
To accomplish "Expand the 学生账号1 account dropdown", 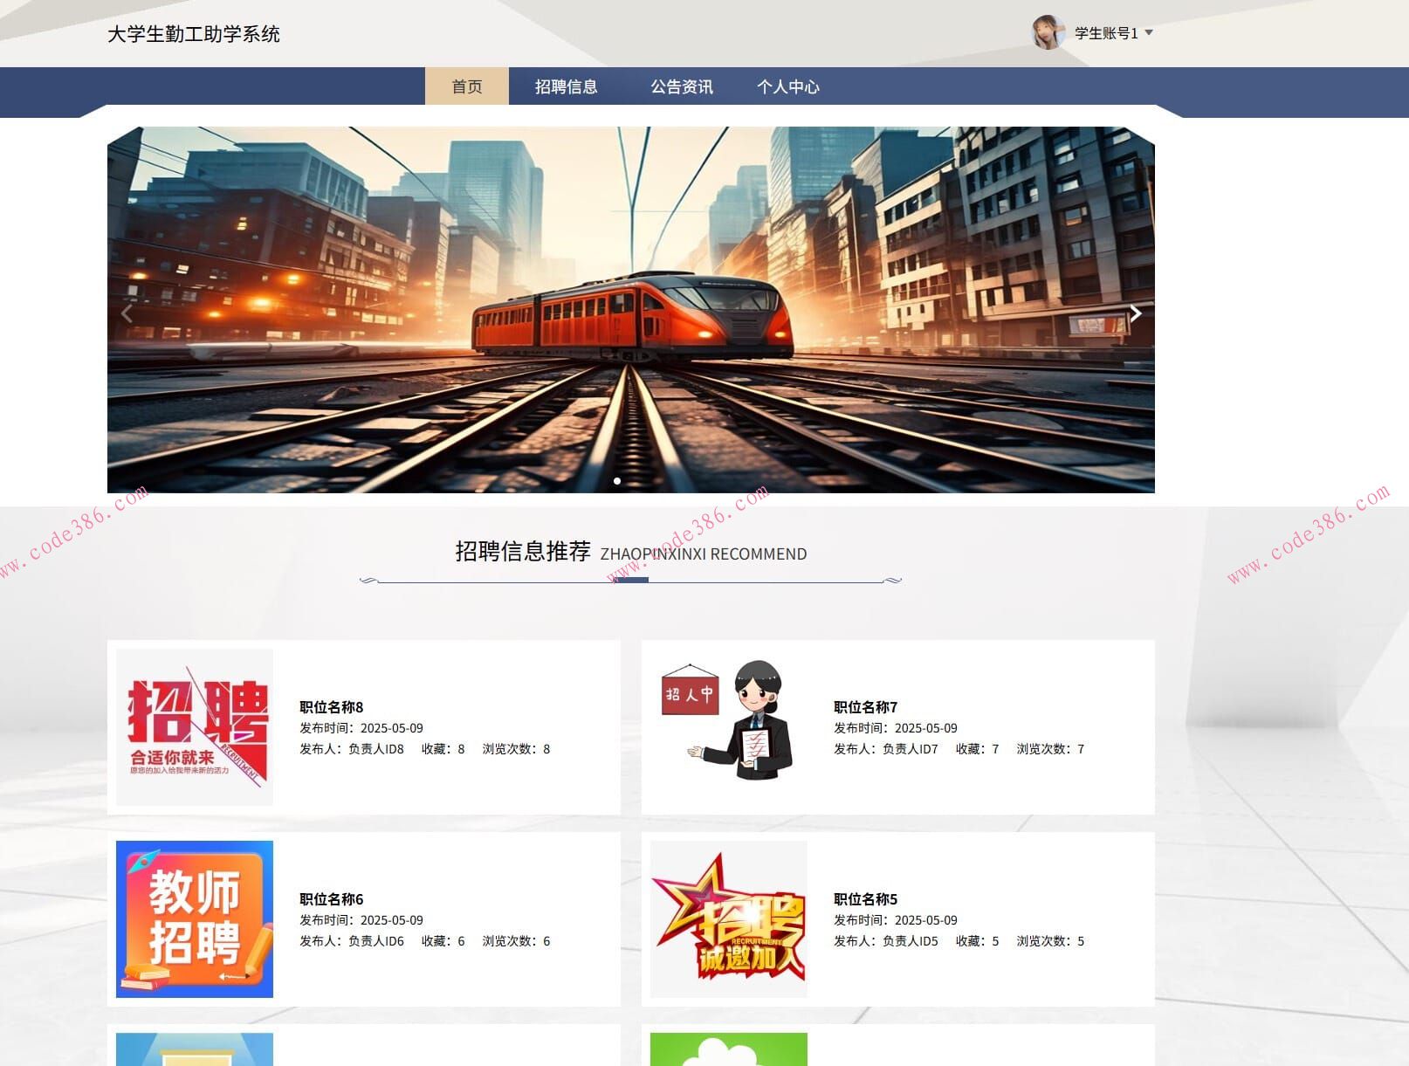I will pos(1109,34).
